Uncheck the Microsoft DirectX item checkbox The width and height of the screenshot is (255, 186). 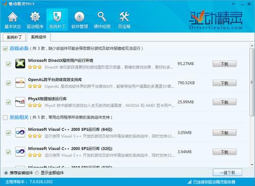pyautogui.click(x=8, y=64)
